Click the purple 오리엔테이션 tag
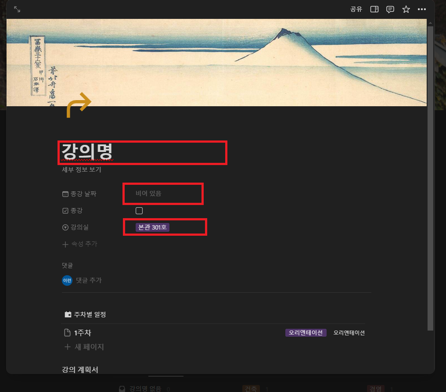This screenshot has height=392, width=446. pos(306,333)
